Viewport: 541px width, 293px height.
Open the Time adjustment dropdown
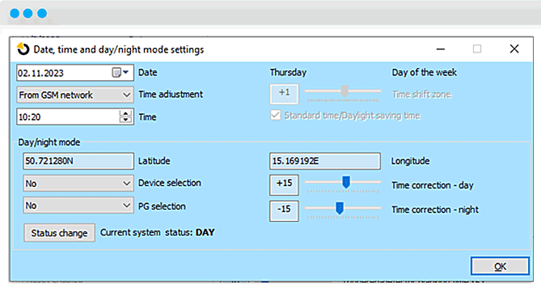point(75,95)
